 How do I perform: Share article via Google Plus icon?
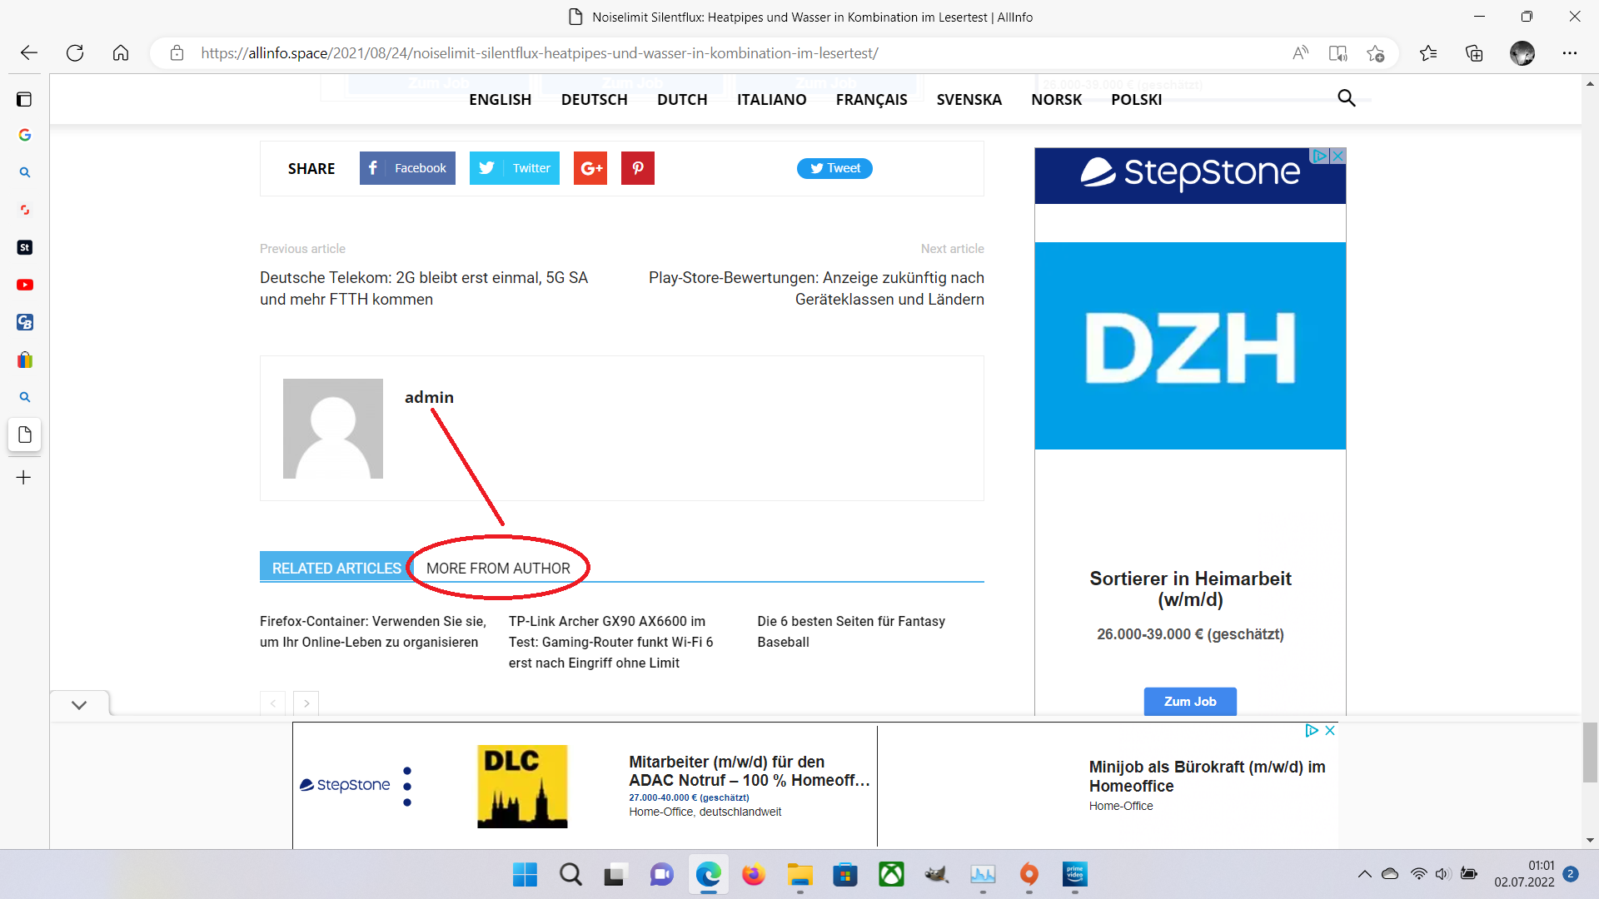coord(590,168)
